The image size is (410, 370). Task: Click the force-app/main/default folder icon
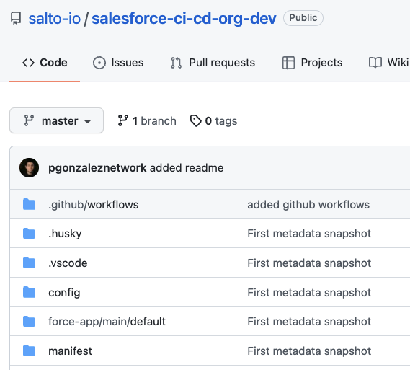[29, 322]
